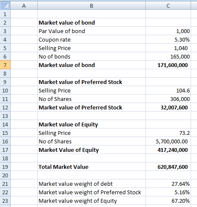Viewport: 197px width, 207px height.
Task: Select the 1,040 selling price value
Action: [168, 48]
